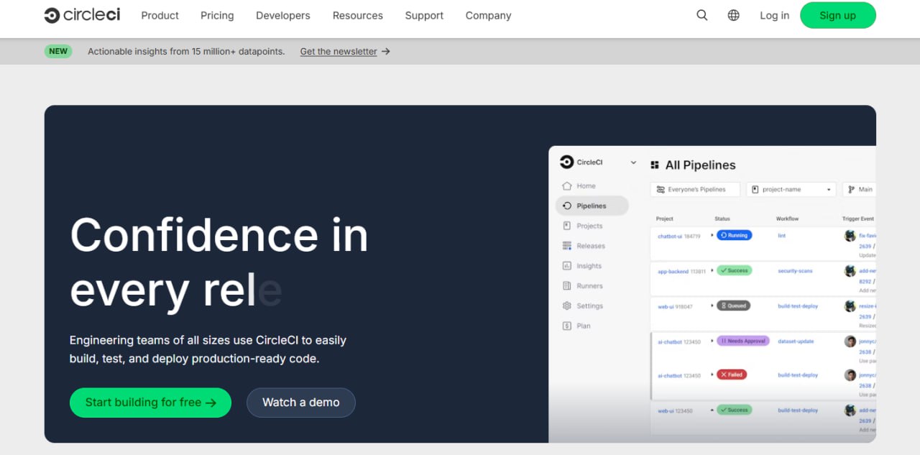920x455 pixels.
Task: Open the Company menu
Action: 489,15
